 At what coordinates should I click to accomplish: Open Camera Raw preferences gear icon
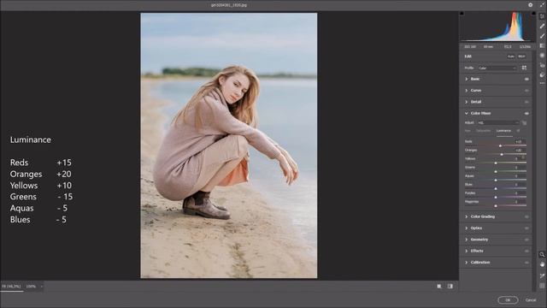[x=530, y=5]
